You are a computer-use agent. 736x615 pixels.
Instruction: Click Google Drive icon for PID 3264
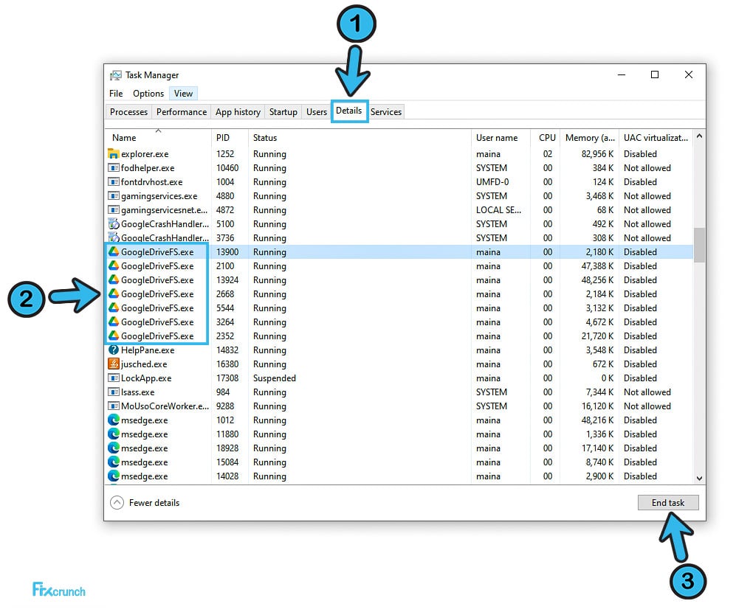pyautogui.click(x=114, y=322)
